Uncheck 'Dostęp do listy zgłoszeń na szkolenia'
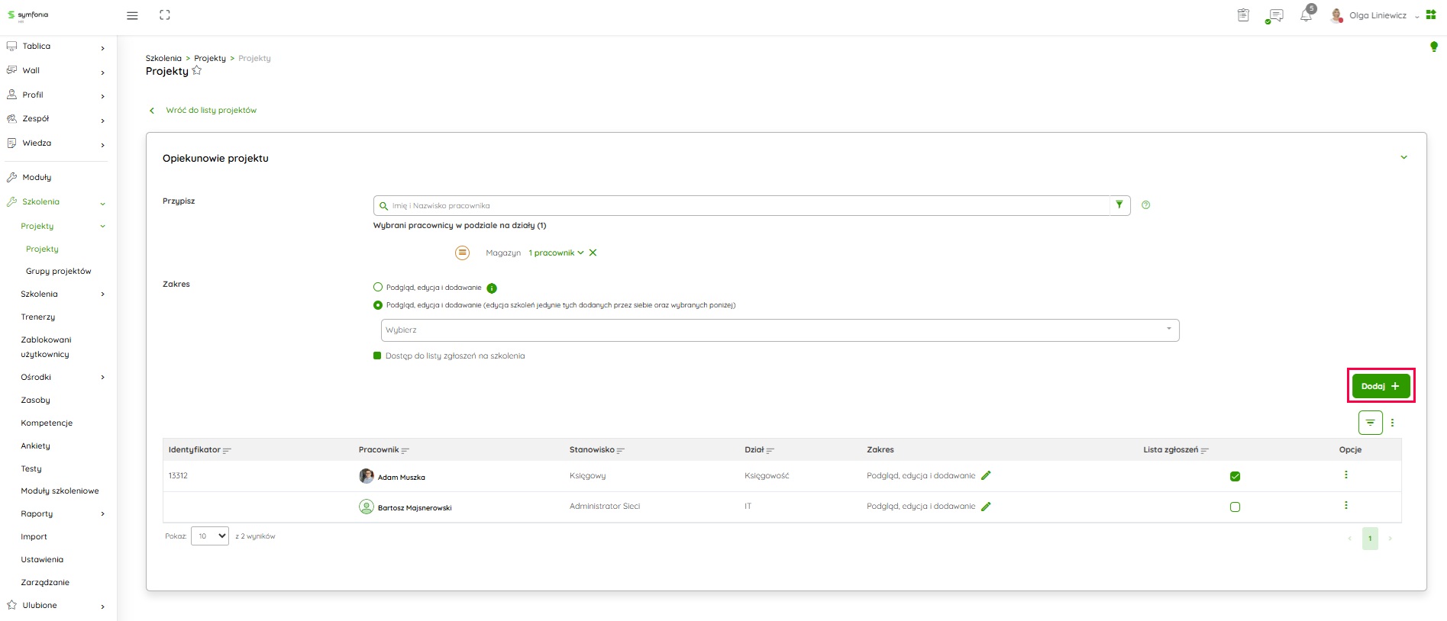Viewport: 1447px width, 621px height. click(x=377, y=356)
